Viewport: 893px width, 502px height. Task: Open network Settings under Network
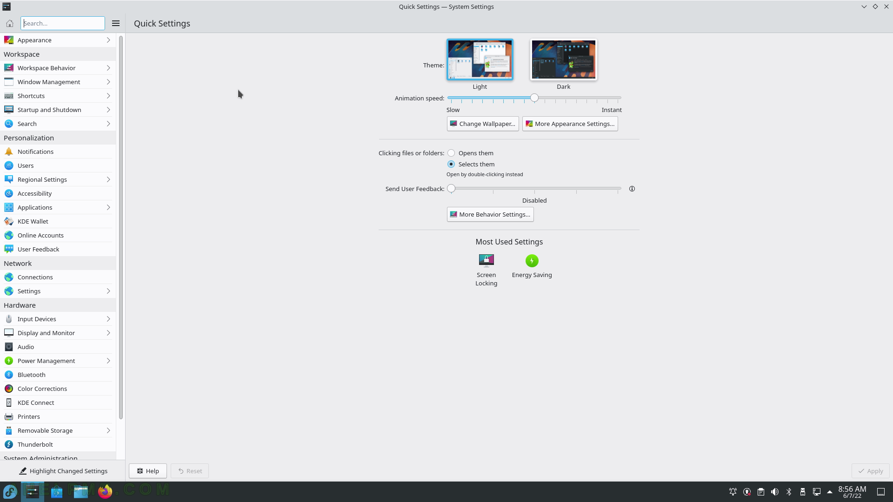(x=58, y=291)
